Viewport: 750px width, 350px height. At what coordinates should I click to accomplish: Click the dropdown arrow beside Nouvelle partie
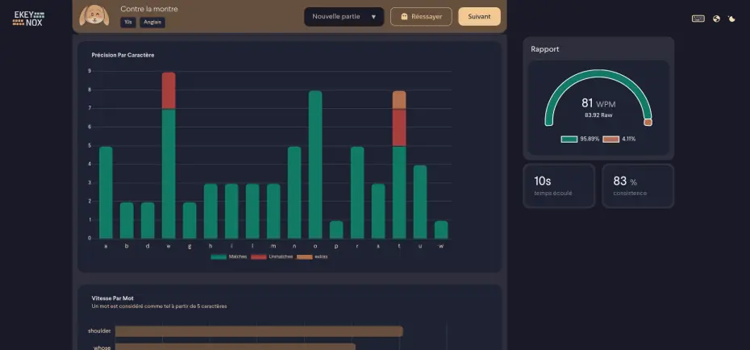373,17
